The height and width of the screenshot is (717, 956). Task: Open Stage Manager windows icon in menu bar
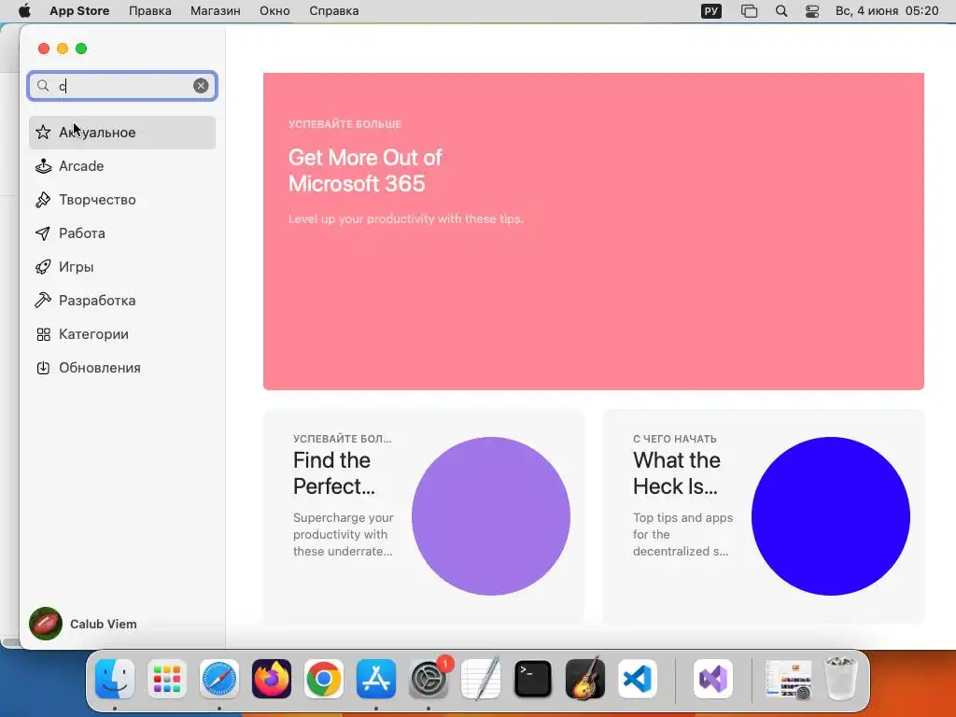point(749,11)
